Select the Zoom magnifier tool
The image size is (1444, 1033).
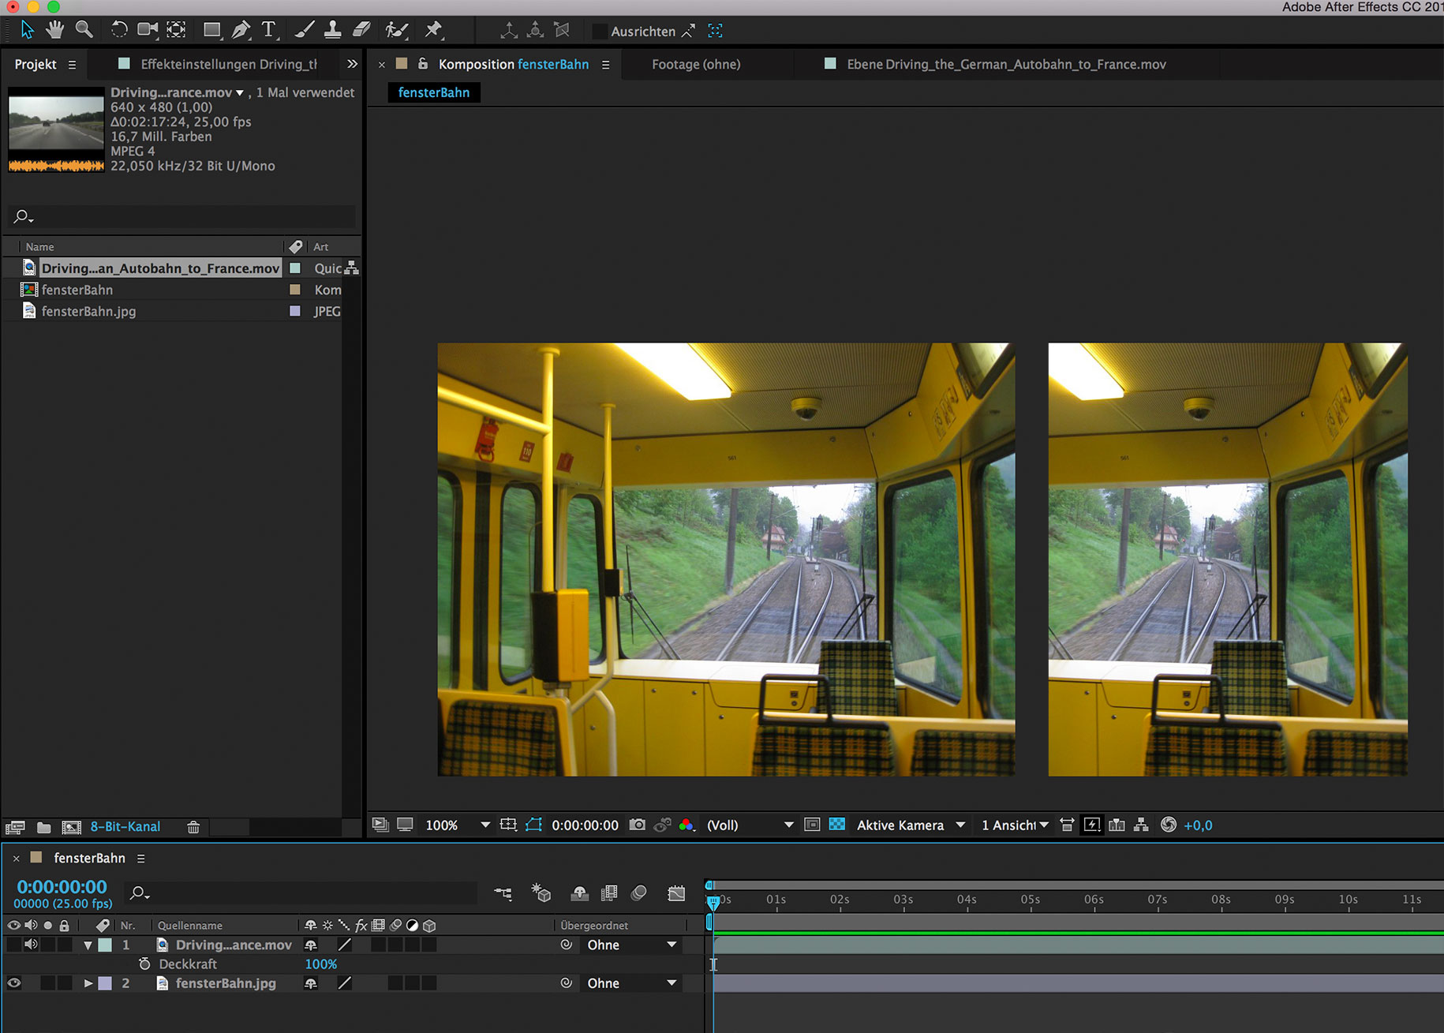(84, 30)
